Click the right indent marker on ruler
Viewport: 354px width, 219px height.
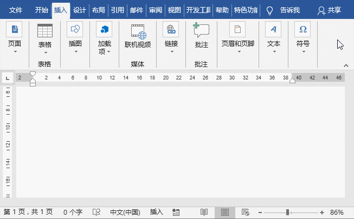point(292,81)
